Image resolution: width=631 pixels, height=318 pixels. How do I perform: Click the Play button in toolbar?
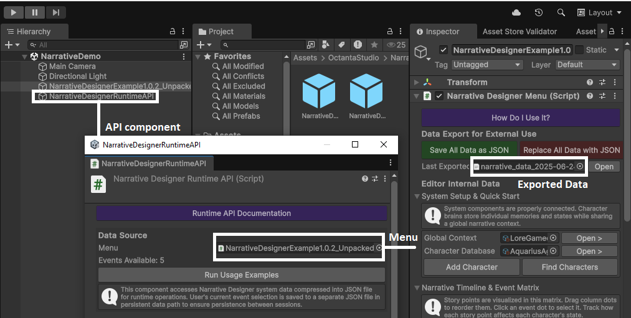click(14, 12)
